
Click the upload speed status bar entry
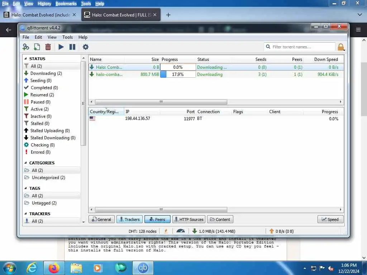(x=281, y=231)
